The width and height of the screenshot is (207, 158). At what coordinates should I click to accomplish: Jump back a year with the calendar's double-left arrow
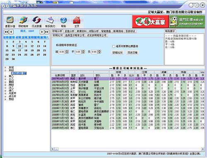(7, 32)
